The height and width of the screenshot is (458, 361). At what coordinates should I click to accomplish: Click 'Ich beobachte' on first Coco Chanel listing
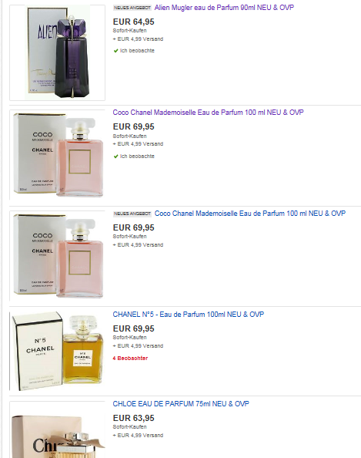(x=137, y=157)
